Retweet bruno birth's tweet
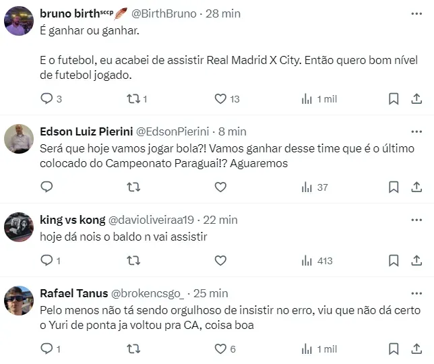This screenshot has height=364, width=434. [x=133, y=99]
